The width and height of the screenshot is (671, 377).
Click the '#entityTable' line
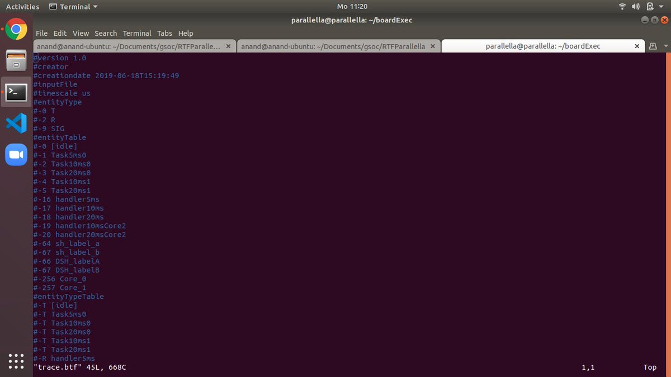click(60, 137)
